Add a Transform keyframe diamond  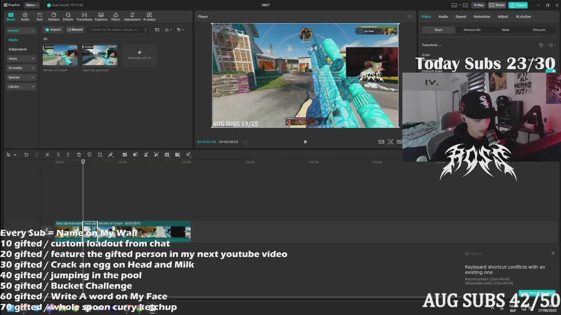click(x=551, y=45)
